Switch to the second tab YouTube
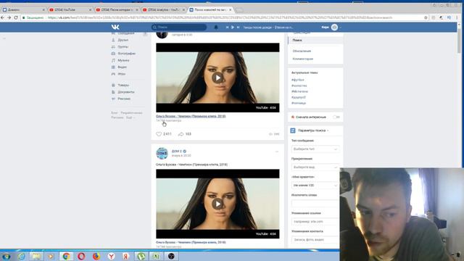Screen dimensions: 464x261 click(x=70, y=9)
